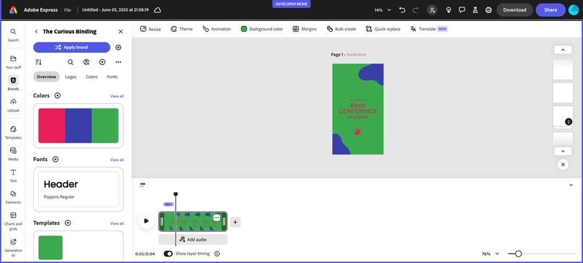Viewport: 583px width, 263px height.
Task: Click add font plus icon
Action: tap(56, 159)
